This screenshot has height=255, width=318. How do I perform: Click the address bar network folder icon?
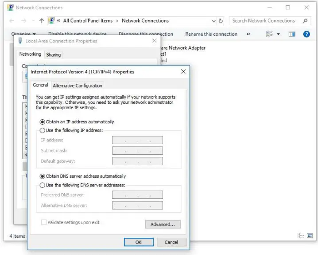(51, 20)
